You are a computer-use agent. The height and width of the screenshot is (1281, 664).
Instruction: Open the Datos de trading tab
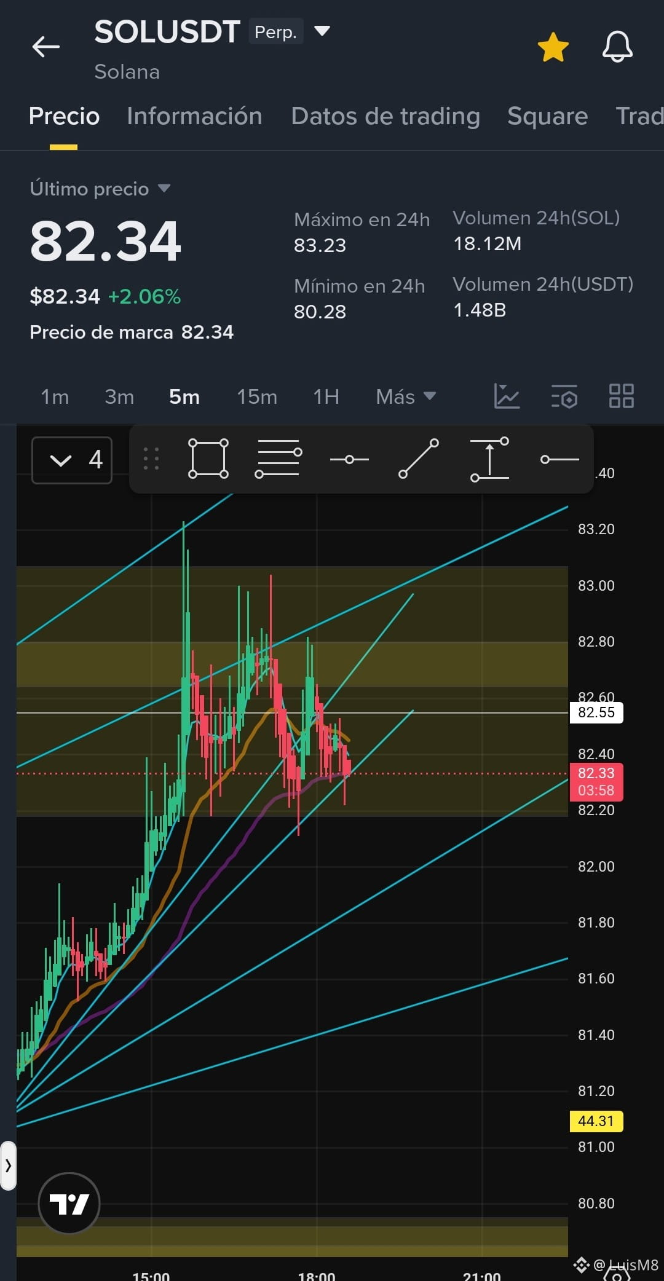click(385, 116)
